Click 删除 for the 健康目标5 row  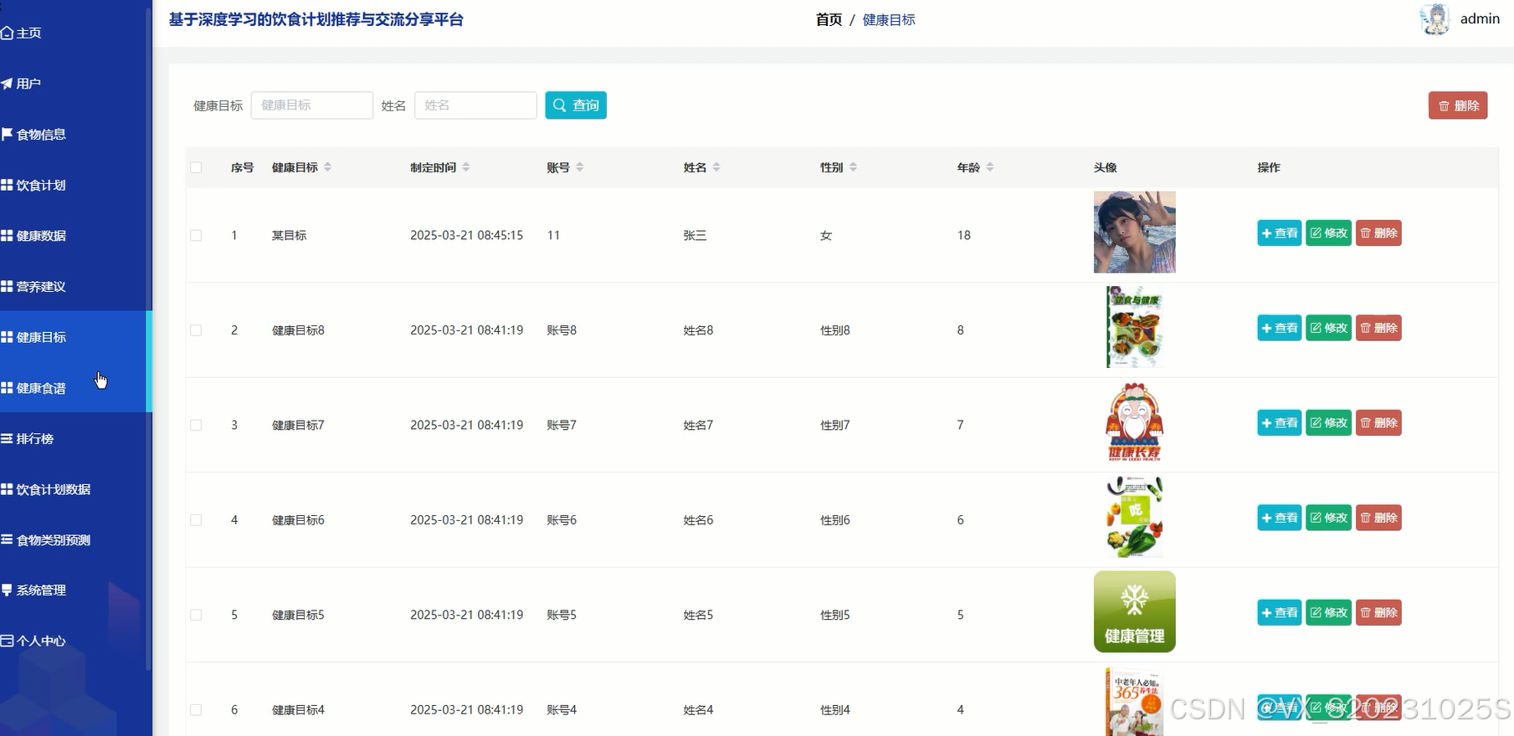coord(1378,613)
